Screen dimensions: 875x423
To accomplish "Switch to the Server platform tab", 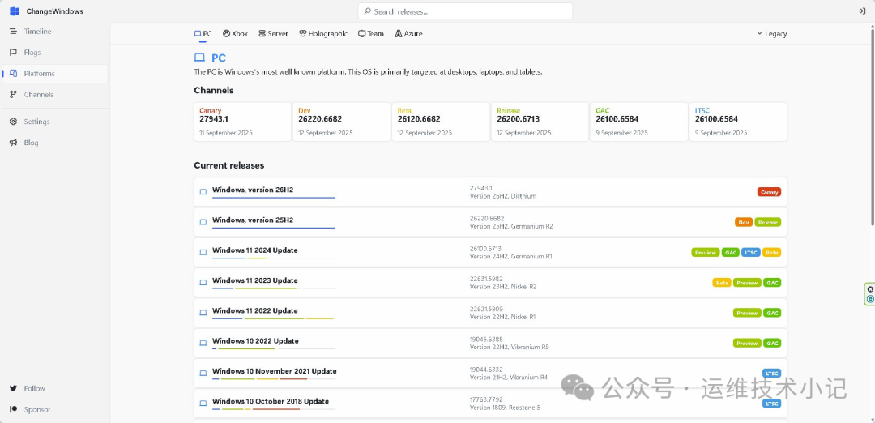I will (x=274, y=34).
